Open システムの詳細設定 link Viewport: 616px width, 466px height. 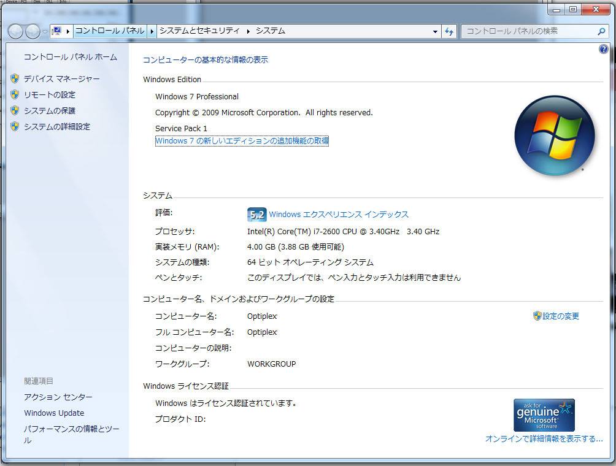pyautogui.click(x=57, y=127)
